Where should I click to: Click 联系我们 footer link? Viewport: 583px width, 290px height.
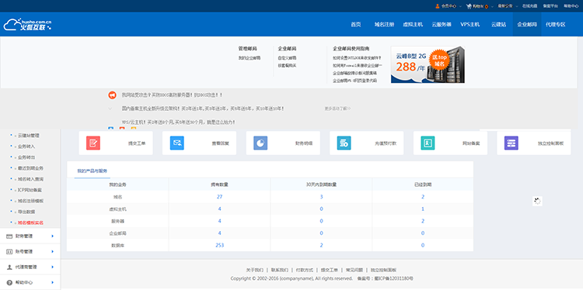[280, 270]
